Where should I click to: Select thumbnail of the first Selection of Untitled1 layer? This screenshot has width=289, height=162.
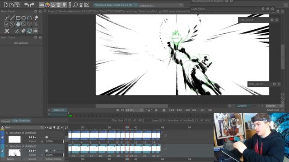[x=14, y=139]
